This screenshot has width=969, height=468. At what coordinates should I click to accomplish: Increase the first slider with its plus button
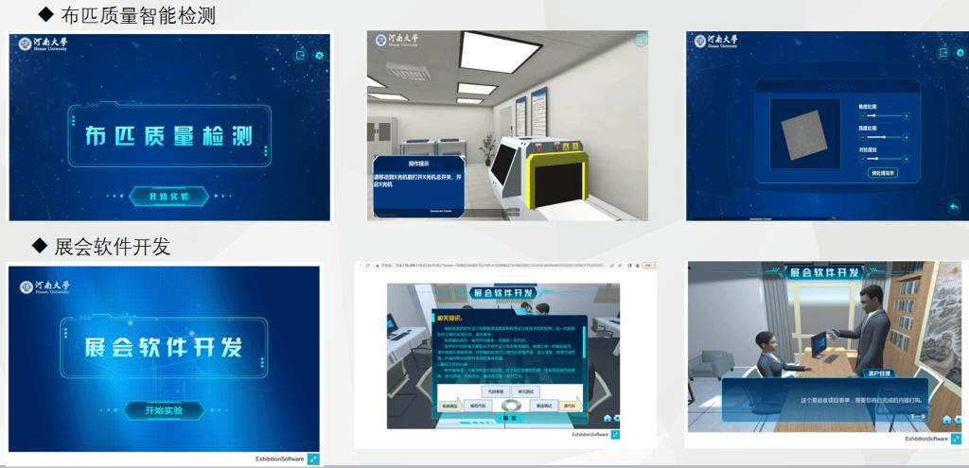[x=906, y=115]
